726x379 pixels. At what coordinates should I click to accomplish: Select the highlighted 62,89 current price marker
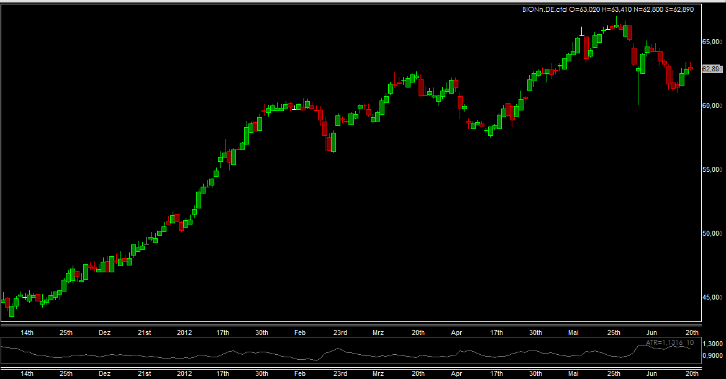[x=711, y=69]
